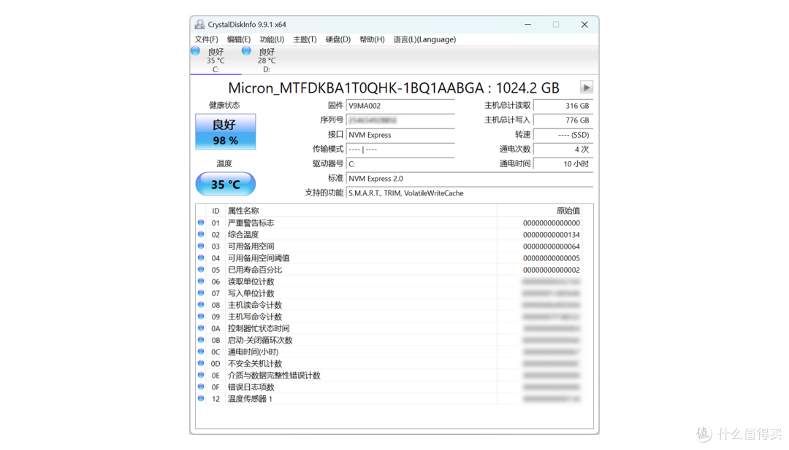Select the 不安全关机计数 attribute name

click(x=255, y=364)
